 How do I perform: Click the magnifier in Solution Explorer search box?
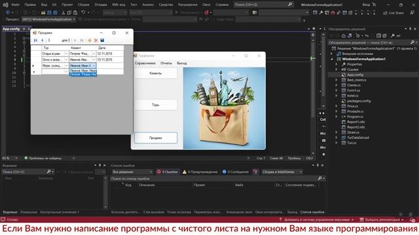click(x=412, y=42)
